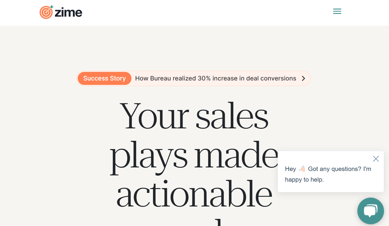Click "deal conversions" text in banner
The width and height of the screenshot is (389, 226).
271,78
